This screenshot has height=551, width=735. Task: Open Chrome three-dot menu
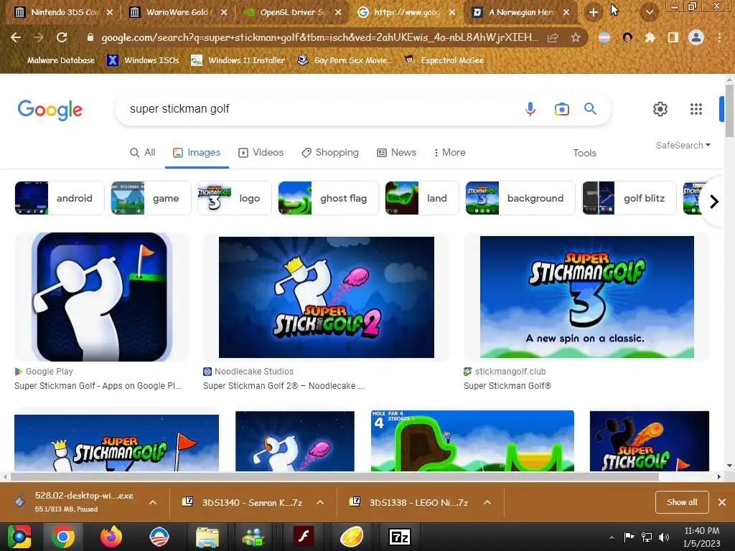click(719, 37)
